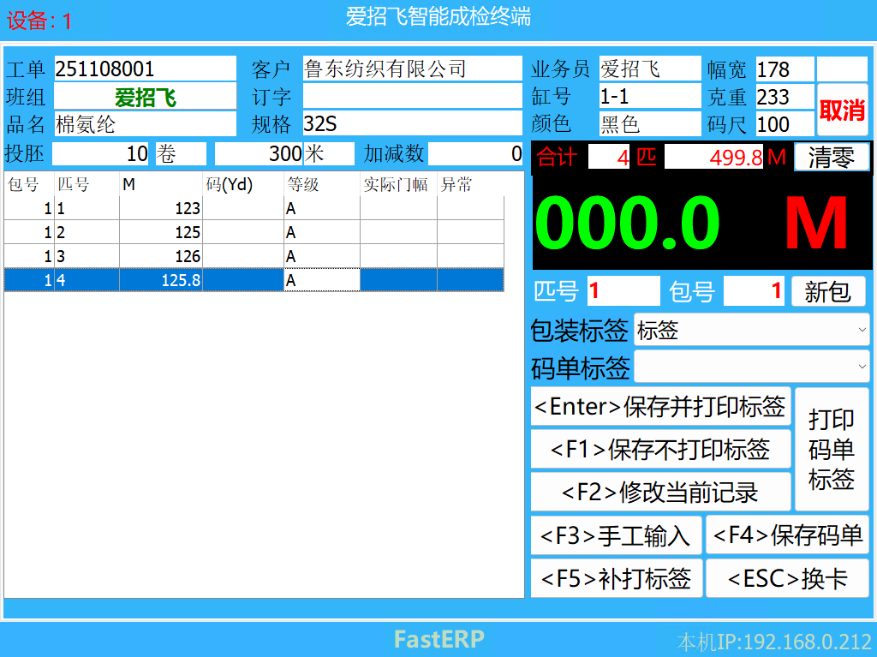
Task: Click F5 补打标签 button
Action: point(616,578)
